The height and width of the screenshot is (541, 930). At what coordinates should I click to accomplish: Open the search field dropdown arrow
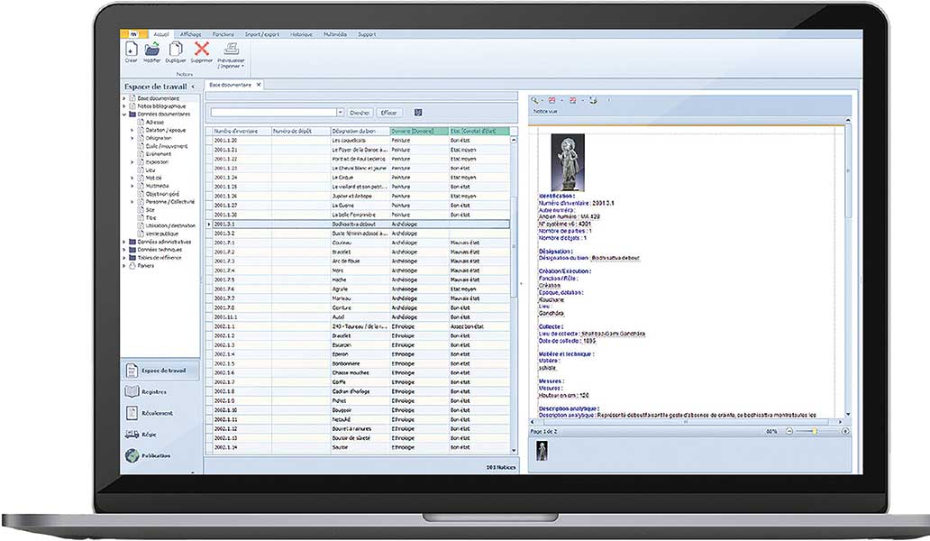point(340,112)
